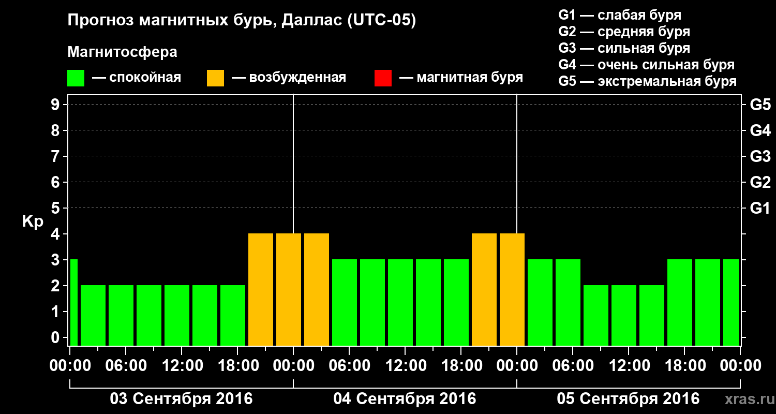Click the first 12:00 time axis label
Image resolution: width=776 pixels, height=414 pixels.
[x=182, y=365]
